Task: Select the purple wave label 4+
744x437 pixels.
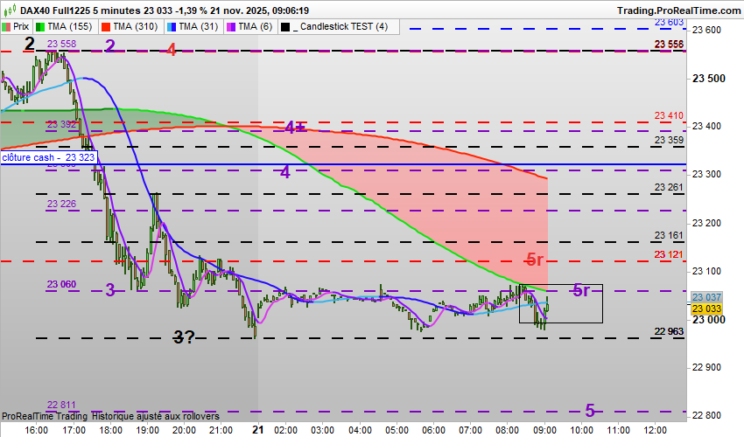Action: pyautogui.click(x=295, y=127)
